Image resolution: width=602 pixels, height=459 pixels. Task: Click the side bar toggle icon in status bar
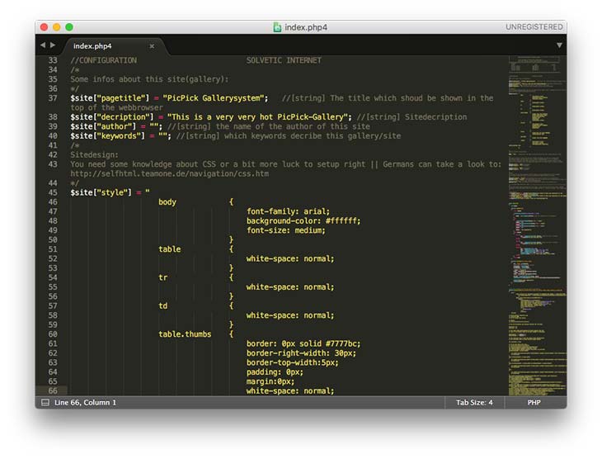(x=45, y=403)
